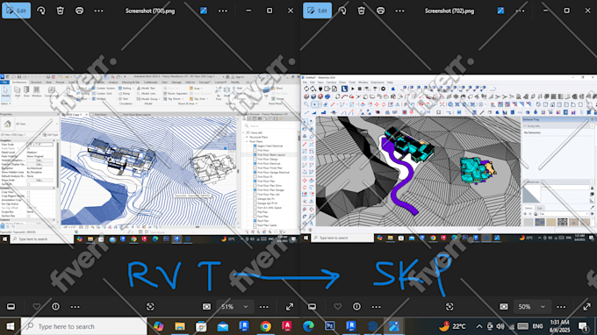Delete Screenshot (700).png with the trash icon
The width and height of the screenshot is (597, 335).
[61, 11]
